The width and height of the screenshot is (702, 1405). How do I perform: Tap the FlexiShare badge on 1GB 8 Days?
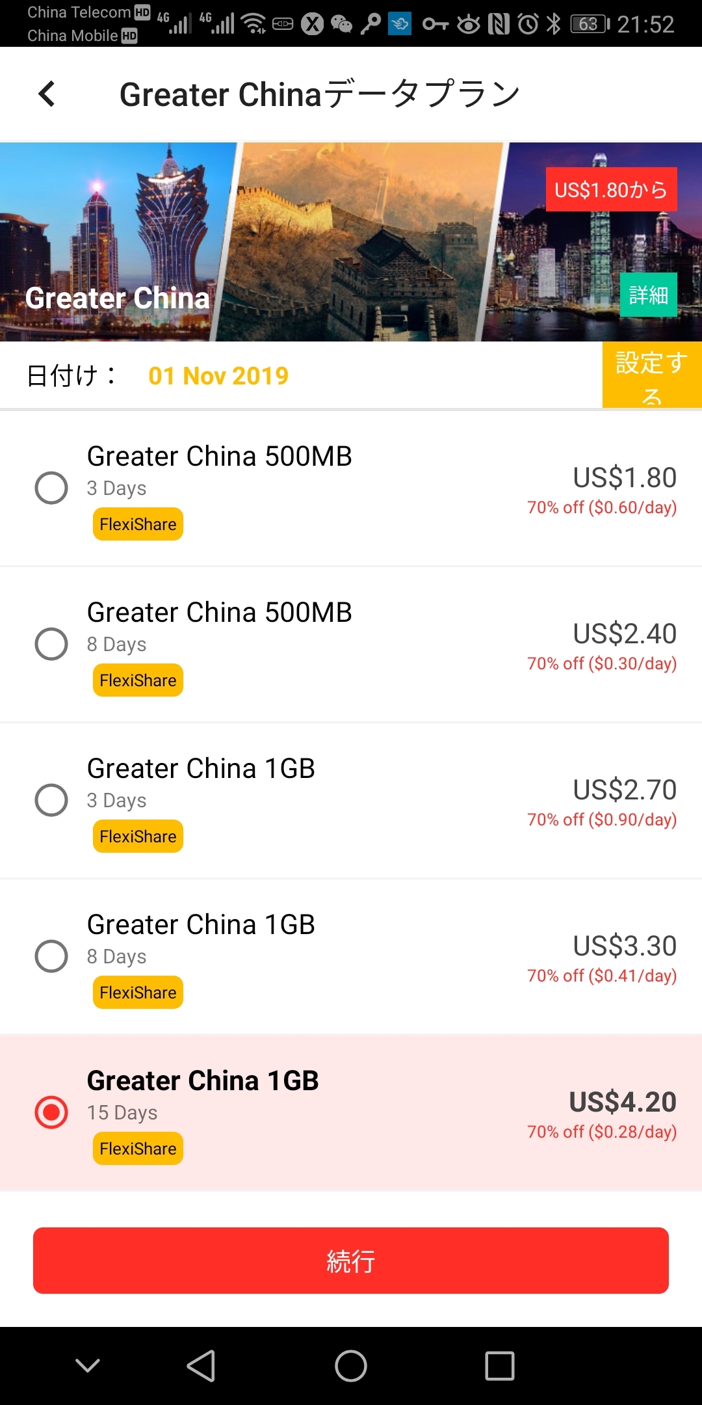(x=138, y=993)
